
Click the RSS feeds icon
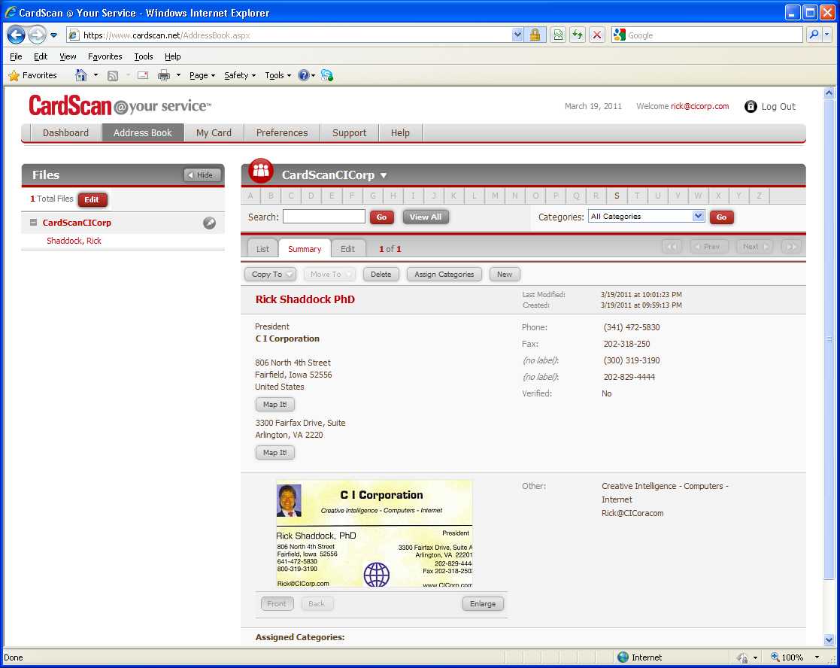[x=113, y=75]
